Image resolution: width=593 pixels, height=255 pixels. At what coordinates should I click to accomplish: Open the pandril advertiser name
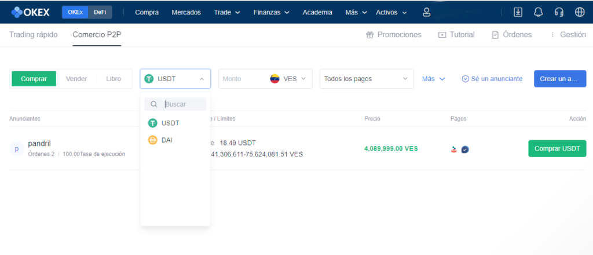click(x=39, y=144)
